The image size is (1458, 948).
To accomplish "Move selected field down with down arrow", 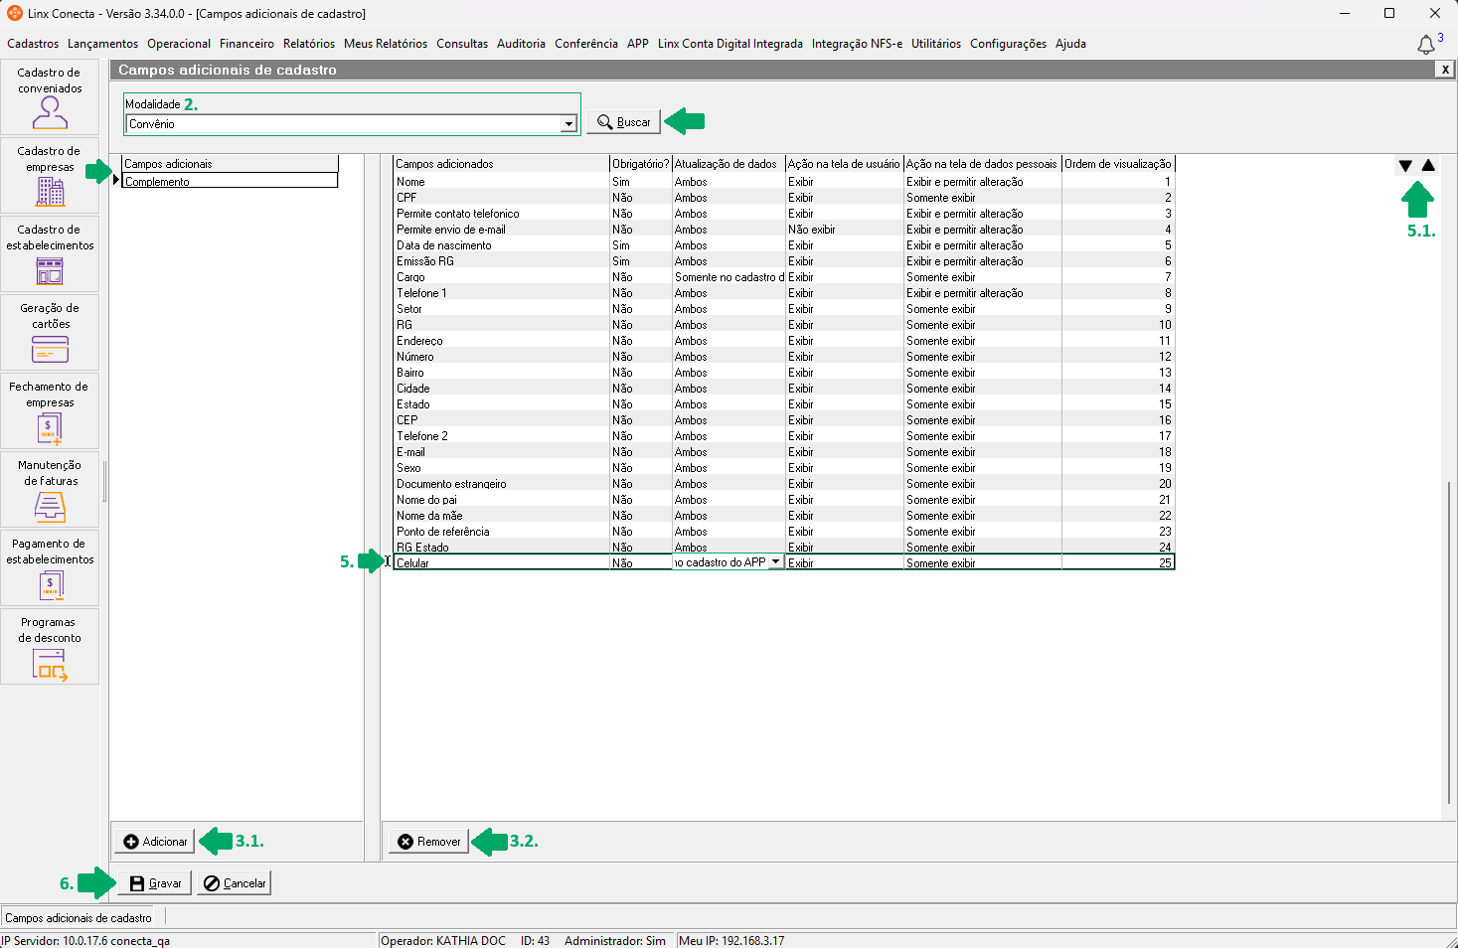I will click(1404, 166).
